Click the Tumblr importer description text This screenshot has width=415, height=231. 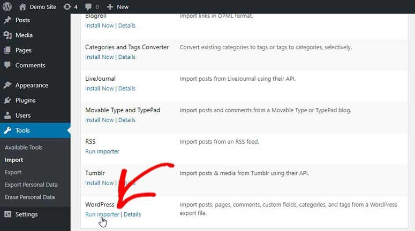pyautogui.click(x=244, y=173)
